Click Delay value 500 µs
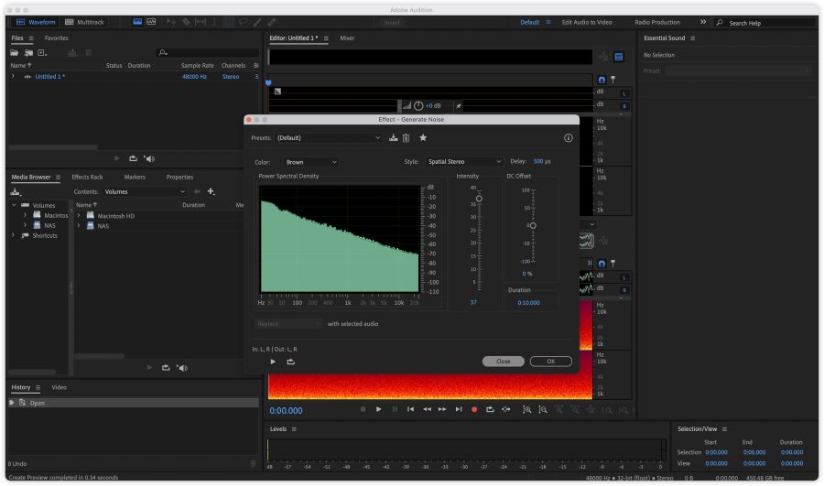The height and width of the screenshot is (486, 824). pos(542,161)
